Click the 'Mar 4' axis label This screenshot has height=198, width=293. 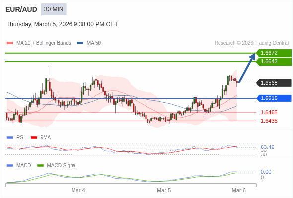78,190
